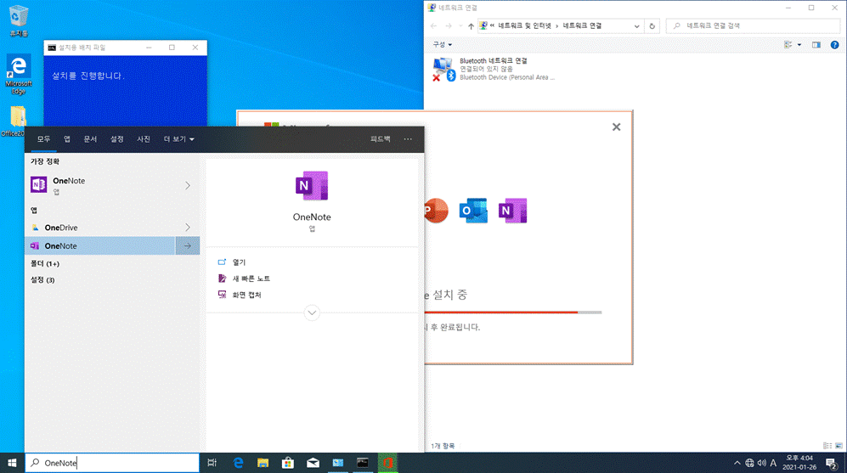Click the large OneNote preview icon

[x=312, y=186]
